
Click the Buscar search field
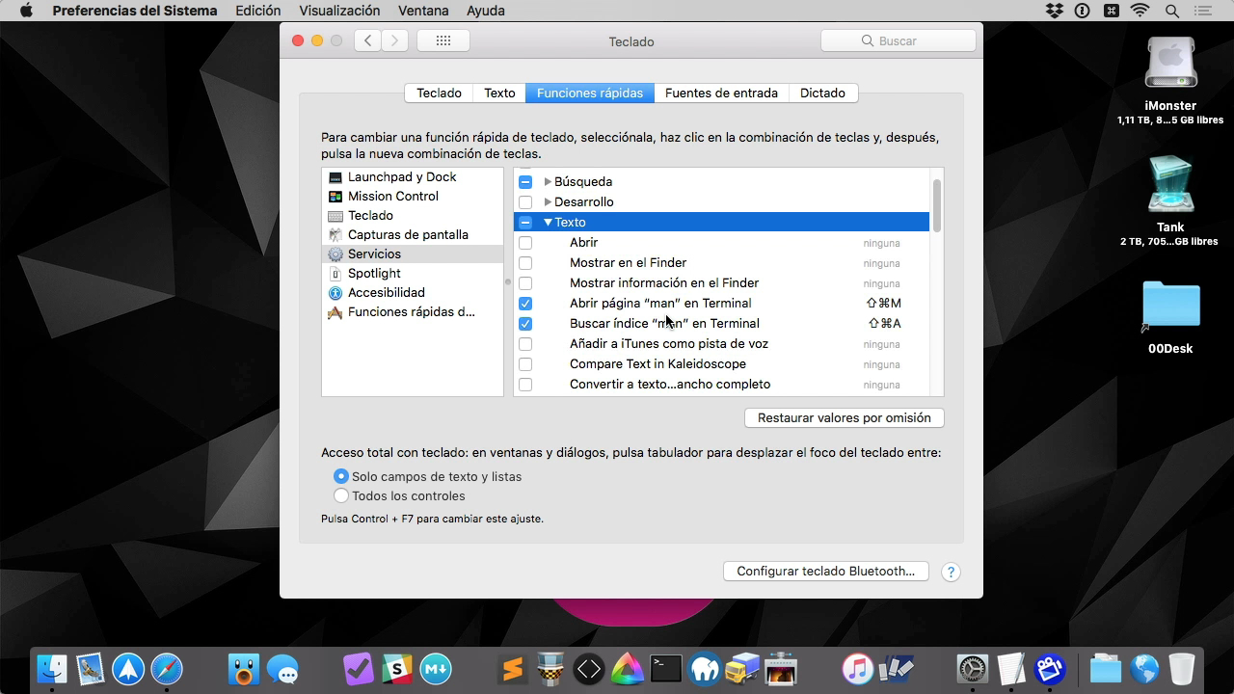click(x=899, y=40)
